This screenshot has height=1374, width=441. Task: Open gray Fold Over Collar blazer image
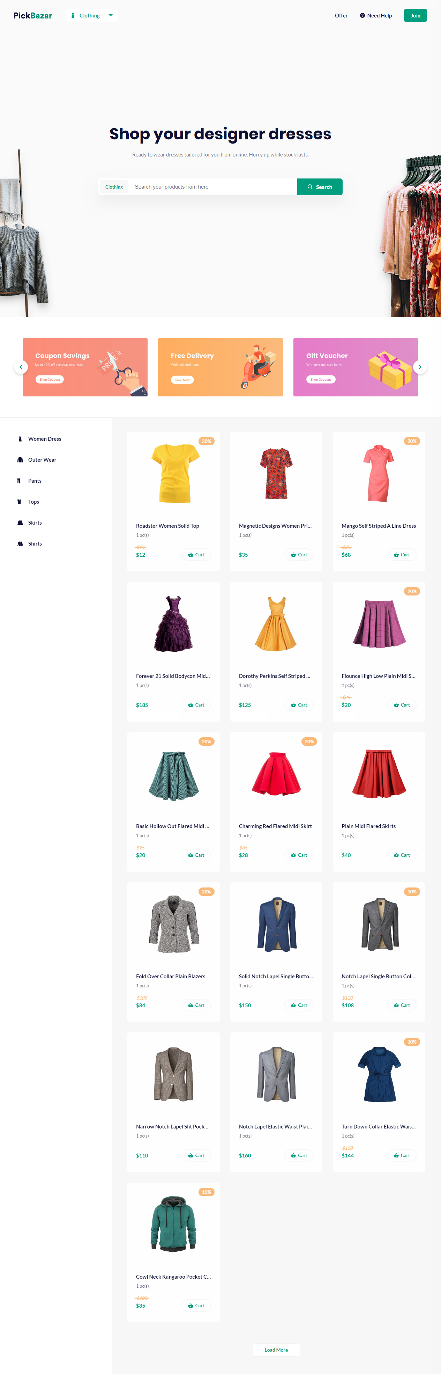click(x=175, y=924)
